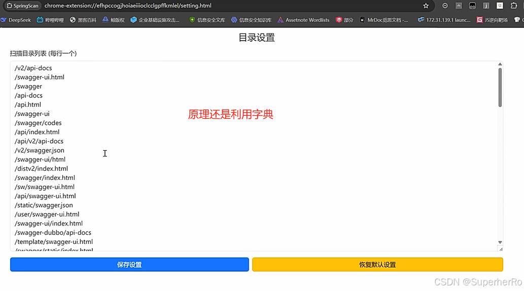The image size is (524, 291).
Task: Open the 信息安全文库 bookmark
Action: click(207, 20)
